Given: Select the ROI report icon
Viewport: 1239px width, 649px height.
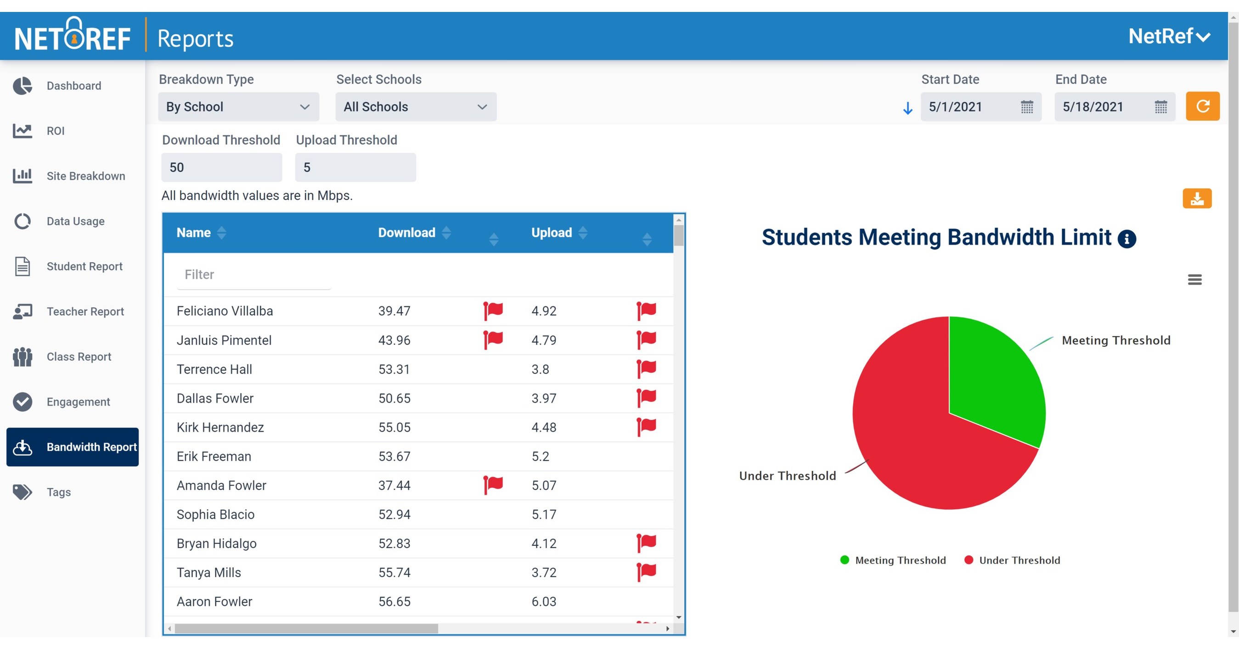Looking at the screenshot, I should [22, 130].
